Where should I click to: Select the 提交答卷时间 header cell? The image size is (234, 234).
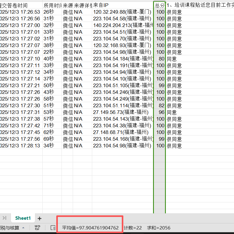[20, 5]
